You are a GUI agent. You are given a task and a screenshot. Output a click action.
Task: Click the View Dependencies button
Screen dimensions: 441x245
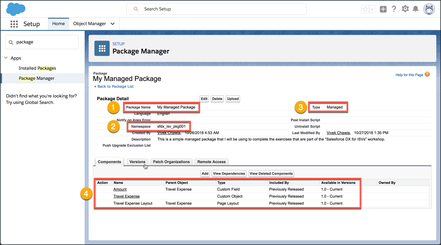click(x=229, y=174)
